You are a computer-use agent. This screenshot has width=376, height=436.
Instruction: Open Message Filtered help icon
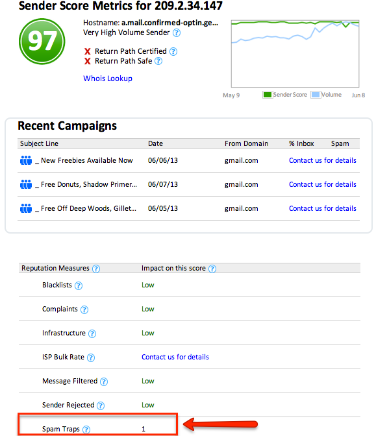pyautogui.click(x=104, y=381)
